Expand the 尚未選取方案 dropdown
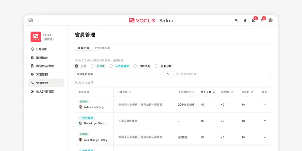The width and height of the screenshot is (302, 151). click(123, 74)
